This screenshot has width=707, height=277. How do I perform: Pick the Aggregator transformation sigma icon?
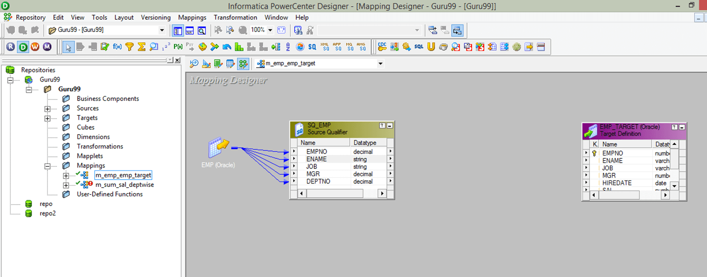pos(141,47)
